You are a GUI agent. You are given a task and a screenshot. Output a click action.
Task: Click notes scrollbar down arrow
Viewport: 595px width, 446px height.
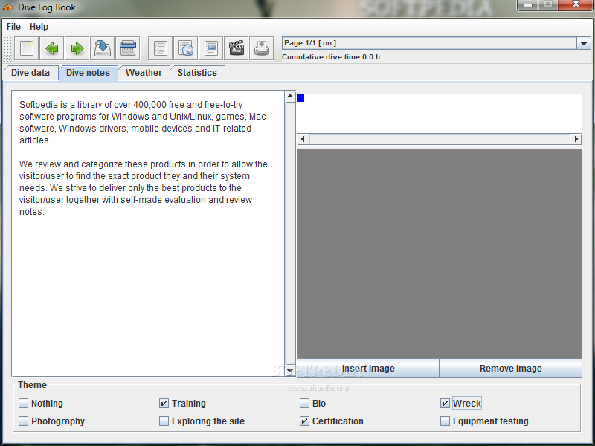point(290,370)
